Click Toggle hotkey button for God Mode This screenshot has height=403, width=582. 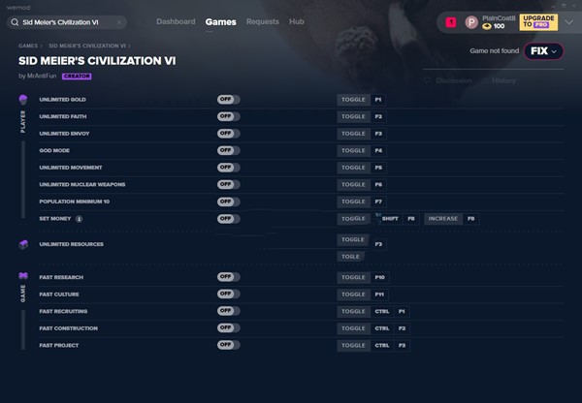353,150
